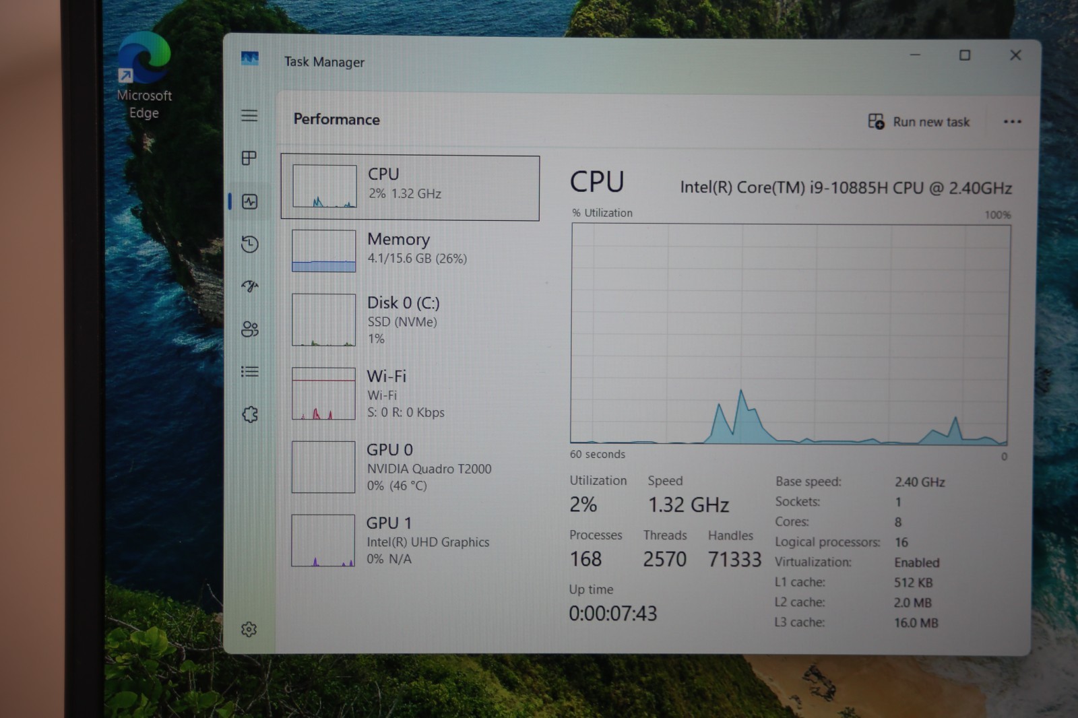Click the 1.32 GHz speed value

click(x=689, y=504)
